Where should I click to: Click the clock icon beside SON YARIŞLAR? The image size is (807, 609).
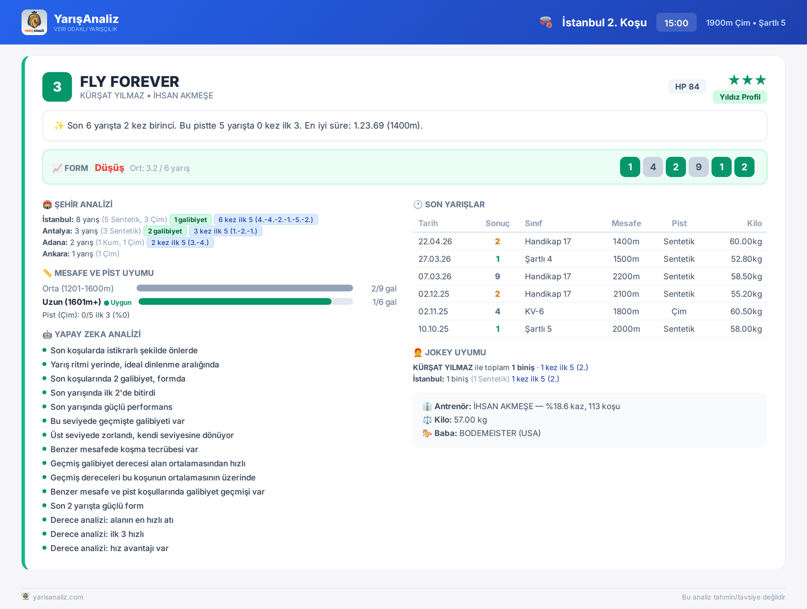pos(418,204)
